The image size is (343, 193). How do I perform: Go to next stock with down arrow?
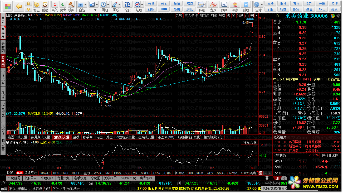(28, 9)
